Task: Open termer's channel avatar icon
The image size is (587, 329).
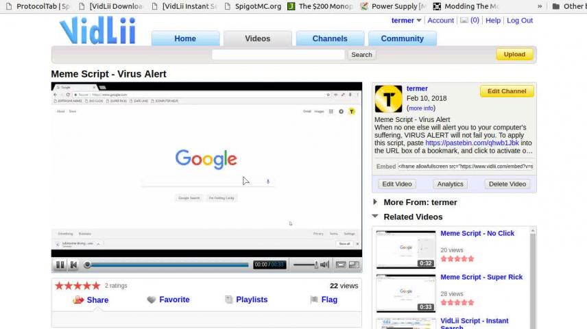Action: (389, 99)
